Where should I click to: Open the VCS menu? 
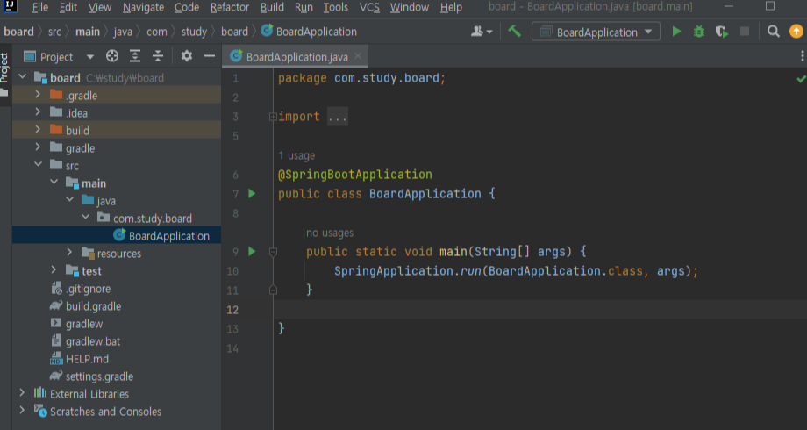click(x=369, y=7)
